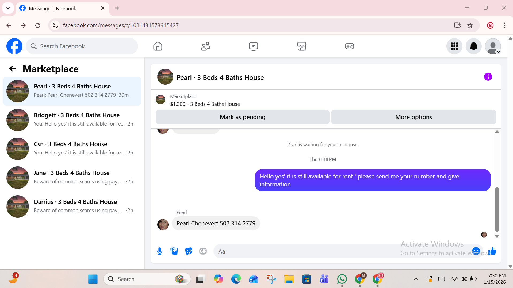Screen dimensions: 513x288
Task: Click Pearl chat header title
Action: 220,77
